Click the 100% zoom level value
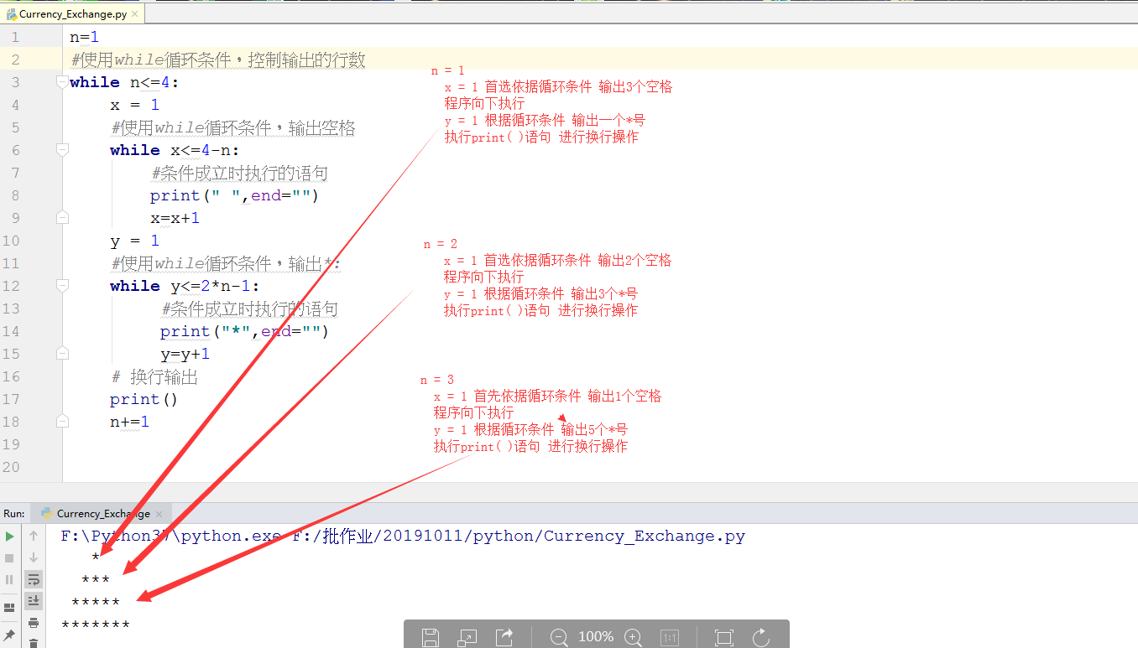The width and height of the screenshot is (1138, 648). (596, 637)
